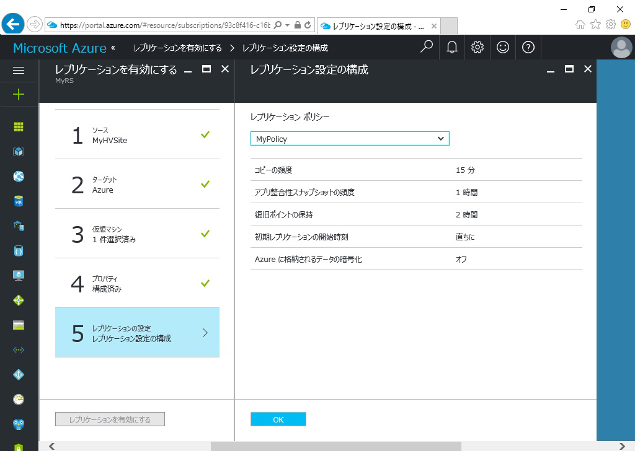Image resolution: width=635 pixels, height=451 pixels.
Task: Open Virtual machines monitor icon in sidebar
Action: click(19, 276)
